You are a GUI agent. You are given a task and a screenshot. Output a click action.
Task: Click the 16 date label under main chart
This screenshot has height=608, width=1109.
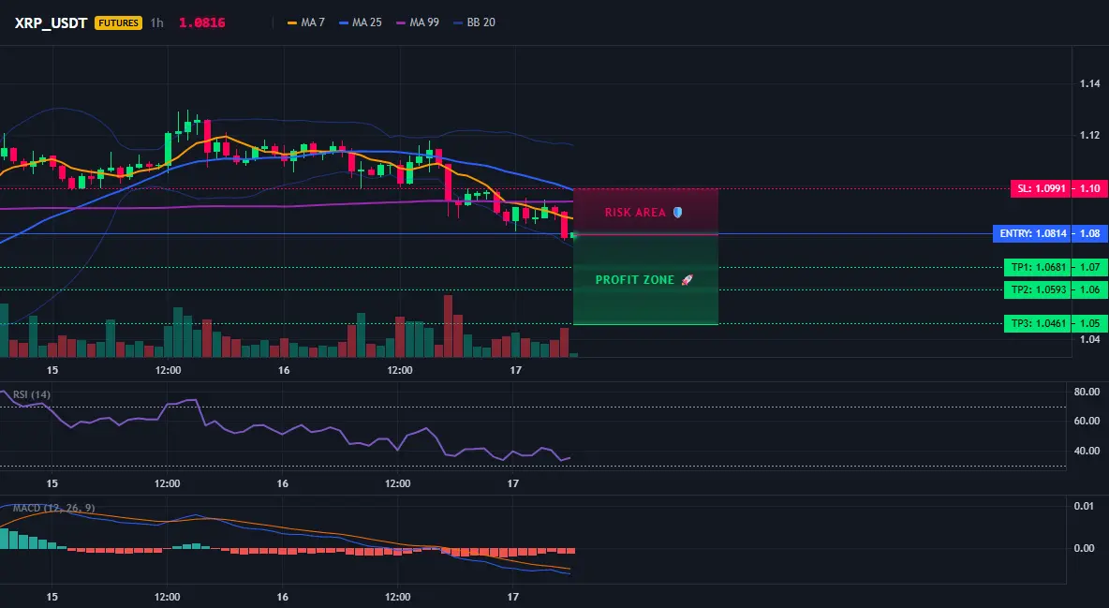285,370
